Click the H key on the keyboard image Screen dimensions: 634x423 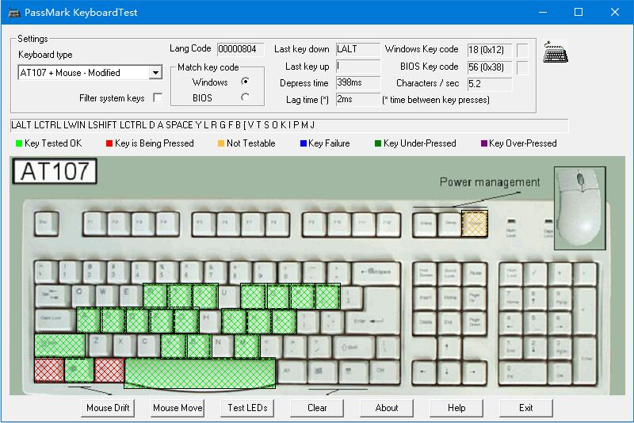point(209,321)
